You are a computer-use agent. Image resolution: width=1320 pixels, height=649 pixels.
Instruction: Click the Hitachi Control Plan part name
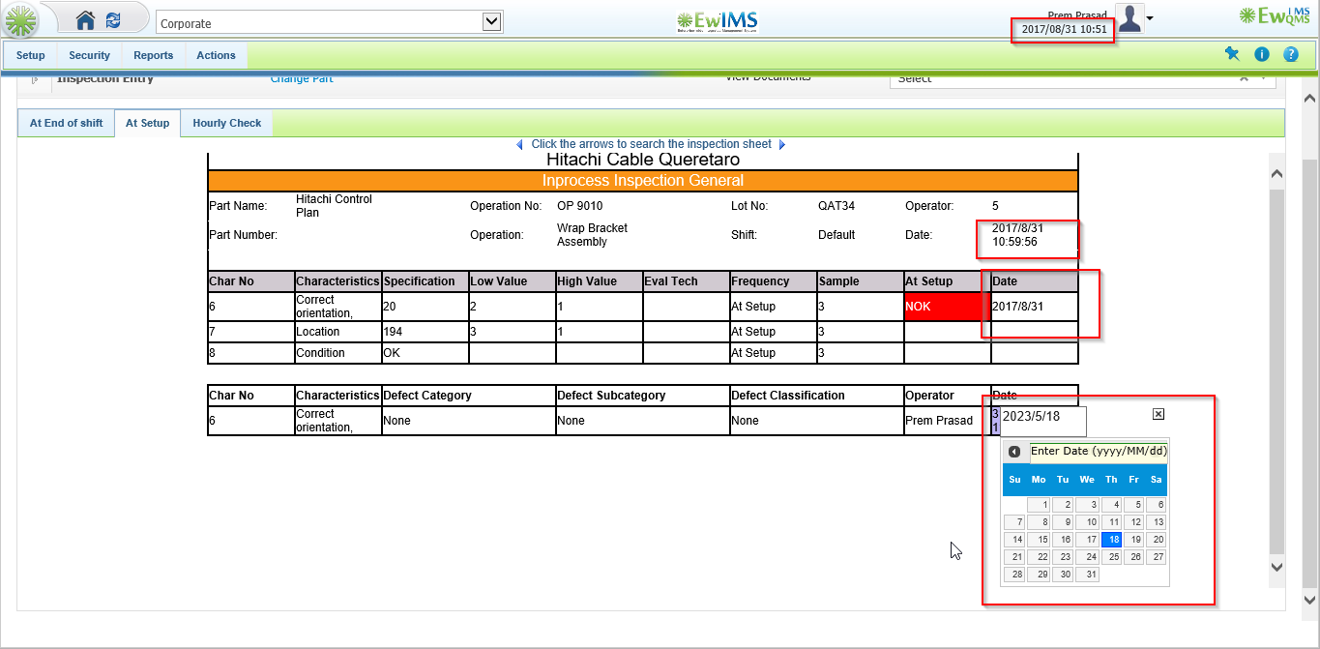pos(334,206)
